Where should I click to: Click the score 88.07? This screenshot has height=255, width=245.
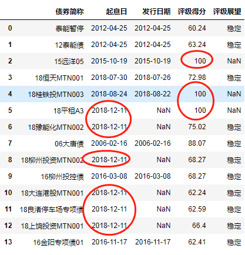point(197,143)
